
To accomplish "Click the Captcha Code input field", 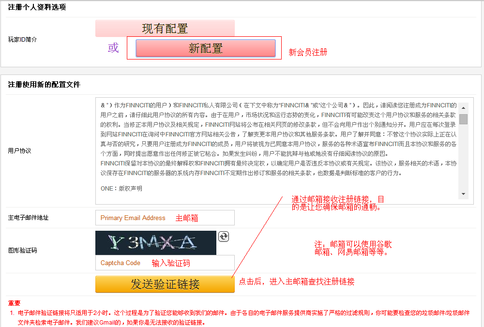I will [165, 263].
